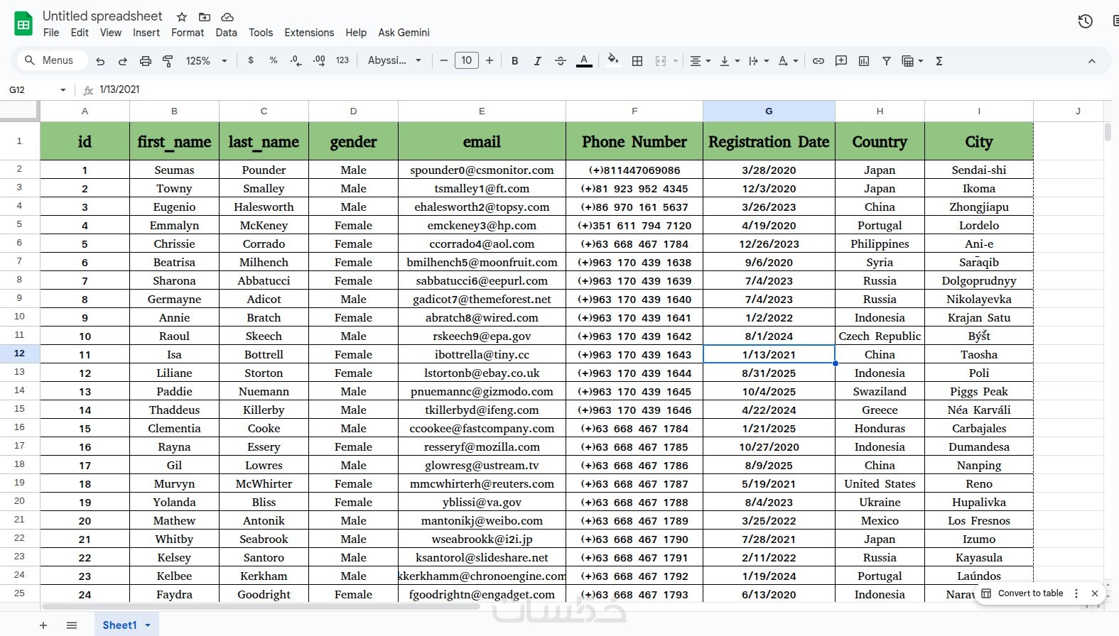Open the Help menu
1119x636 pixels.
coord(356,33)
